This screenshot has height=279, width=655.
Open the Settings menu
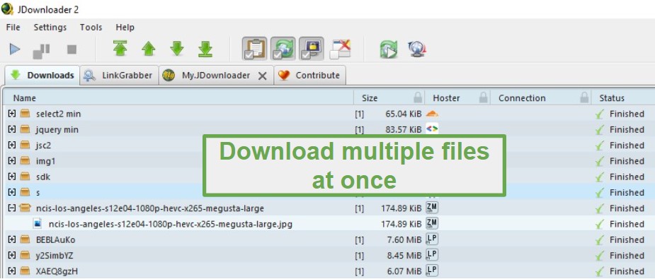(50, 28)
